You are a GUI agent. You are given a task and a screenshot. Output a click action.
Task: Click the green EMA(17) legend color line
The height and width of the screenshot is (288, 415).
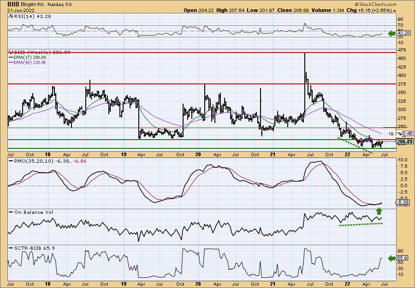[x=10, y=58]
